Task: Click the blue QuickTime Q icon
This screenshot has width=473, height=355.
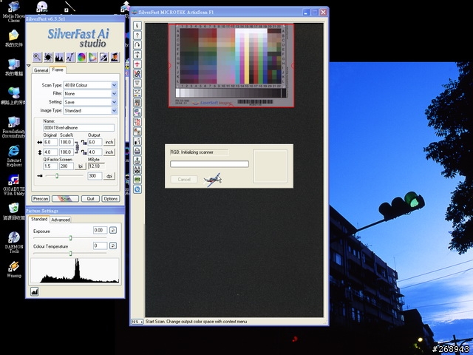Action: [137, 189]
